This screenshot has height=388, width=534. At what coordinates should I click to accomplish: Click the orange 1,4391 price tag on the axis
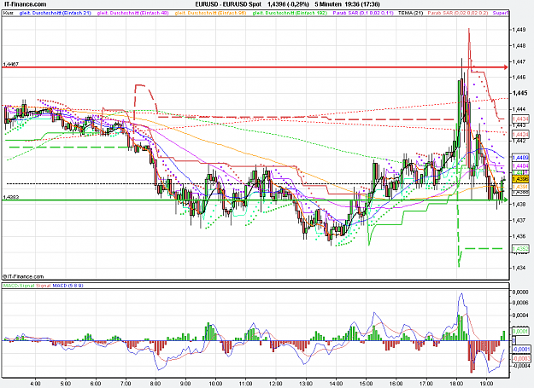click(520, 187)
